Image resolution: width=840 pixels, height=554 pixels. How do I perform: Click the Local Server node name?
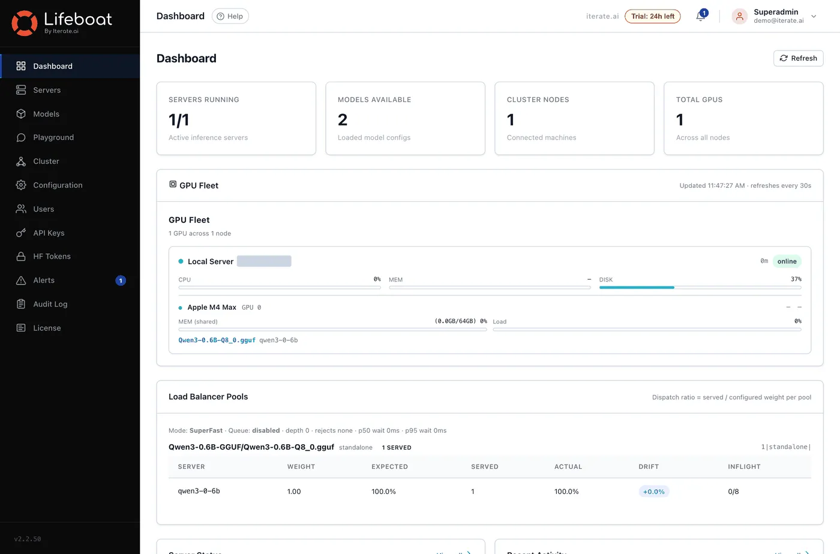(211, 262)
